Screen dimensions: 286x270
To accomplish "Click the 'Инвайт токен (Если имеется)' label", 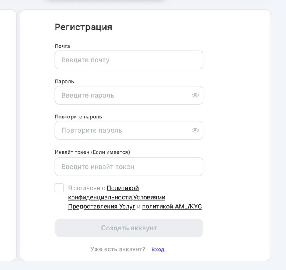I will 92,152.
